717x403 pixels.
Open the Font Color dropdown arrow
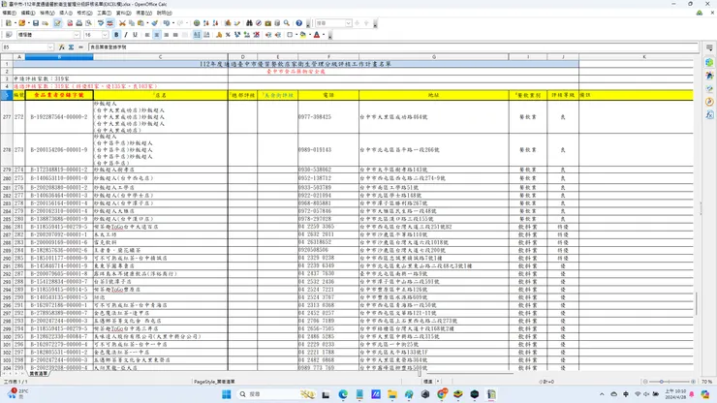pos(324,35)
